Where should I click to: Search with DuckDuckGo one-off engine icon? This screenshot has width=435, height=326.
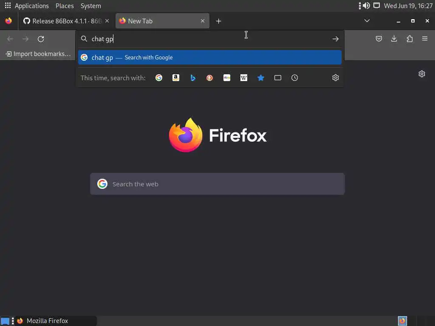pyautogui.click(x=210, y=78)
